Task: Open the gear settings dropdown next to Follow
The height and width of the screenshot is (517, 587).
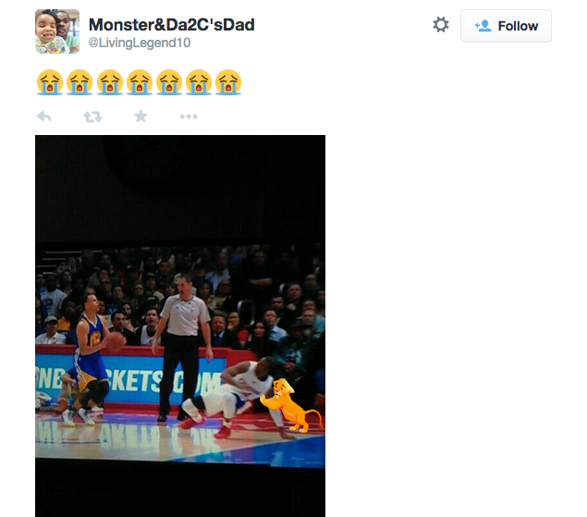Action: [x=441, y=25]
